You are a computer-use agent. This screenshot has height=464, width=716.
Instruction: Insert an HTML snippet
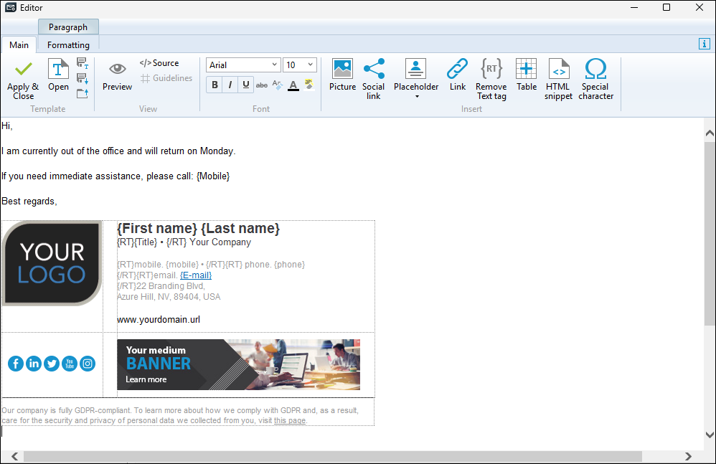(x=558, y=77)
